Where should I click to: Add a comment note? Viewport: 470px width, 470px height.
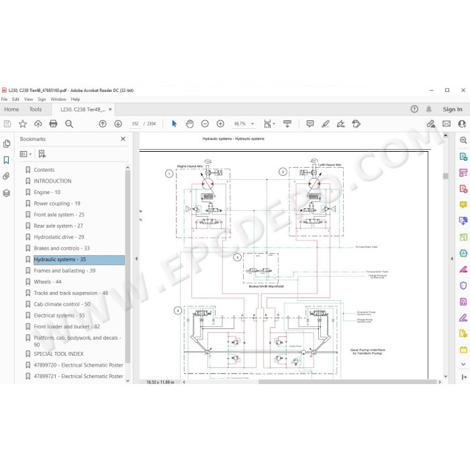click(x=310, y=124)
